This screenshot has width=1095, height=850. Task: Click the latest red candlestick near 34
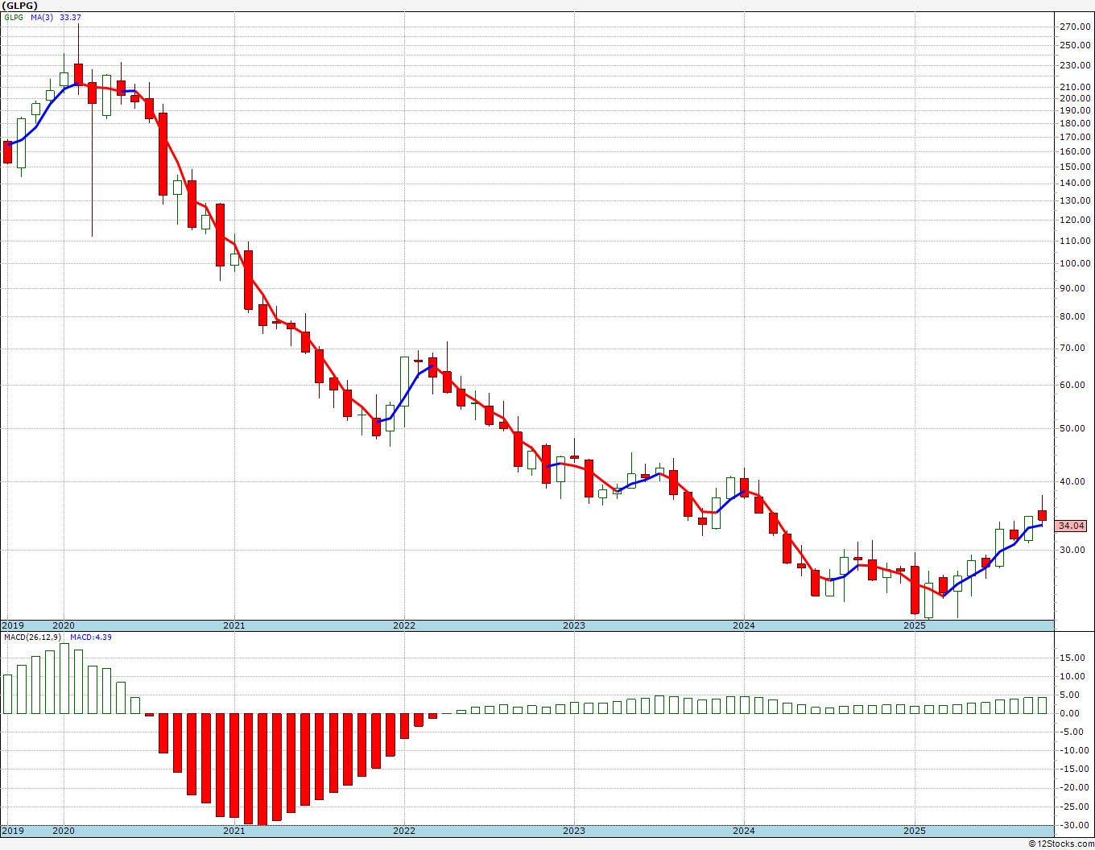click(x=1042, y=515)
